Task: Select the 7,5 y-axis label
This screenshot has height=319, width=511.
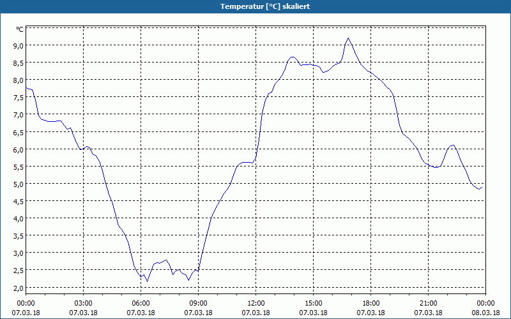Action: click(19, 98)
